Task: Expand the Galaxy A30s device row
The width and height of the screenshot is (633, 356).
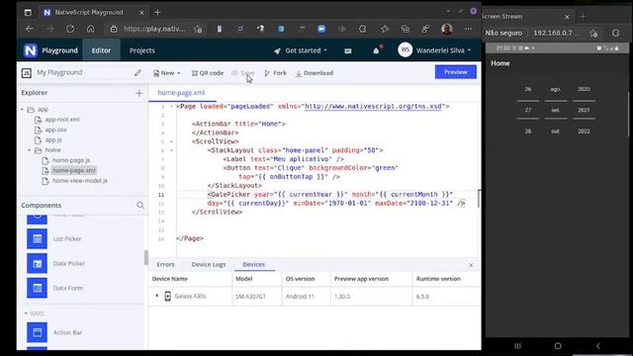Action: coord(157,297)
